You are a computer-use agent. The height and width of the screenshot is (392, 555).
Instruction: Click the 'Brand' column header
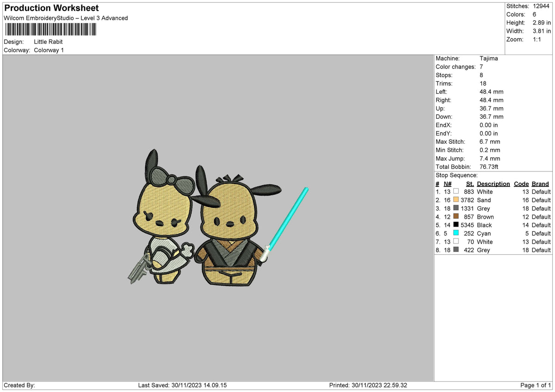(540, 184)
